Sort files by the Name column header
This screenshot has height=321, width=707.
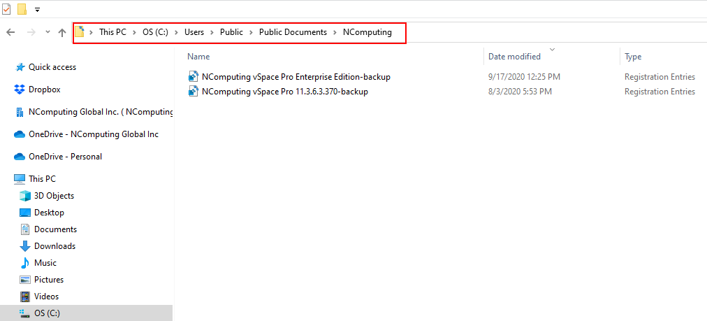[x=198, y=57]
